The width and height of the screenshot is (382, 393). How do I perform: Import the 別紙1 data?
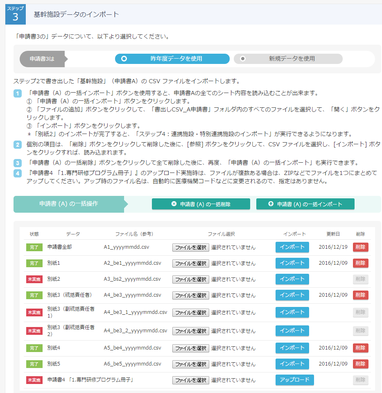(292, 263)
